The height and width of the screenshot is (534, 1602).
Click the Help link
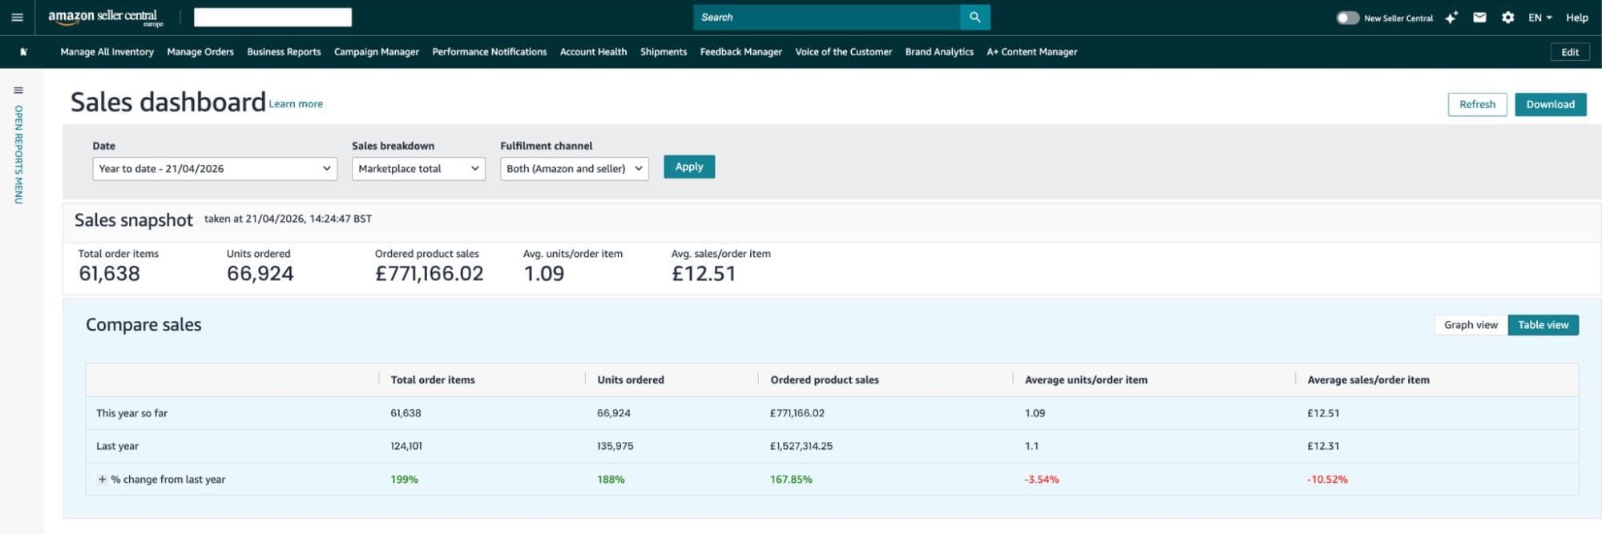[x=1577, y=18]
